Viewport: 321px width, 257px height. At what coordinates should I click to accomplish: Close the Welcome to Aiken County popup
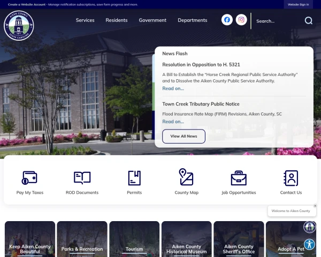(315, 206)
